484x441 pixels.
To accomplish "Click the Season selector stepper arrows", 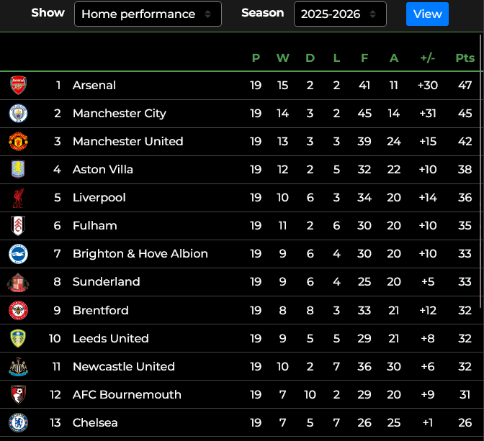I will click(x=373, y=14).
